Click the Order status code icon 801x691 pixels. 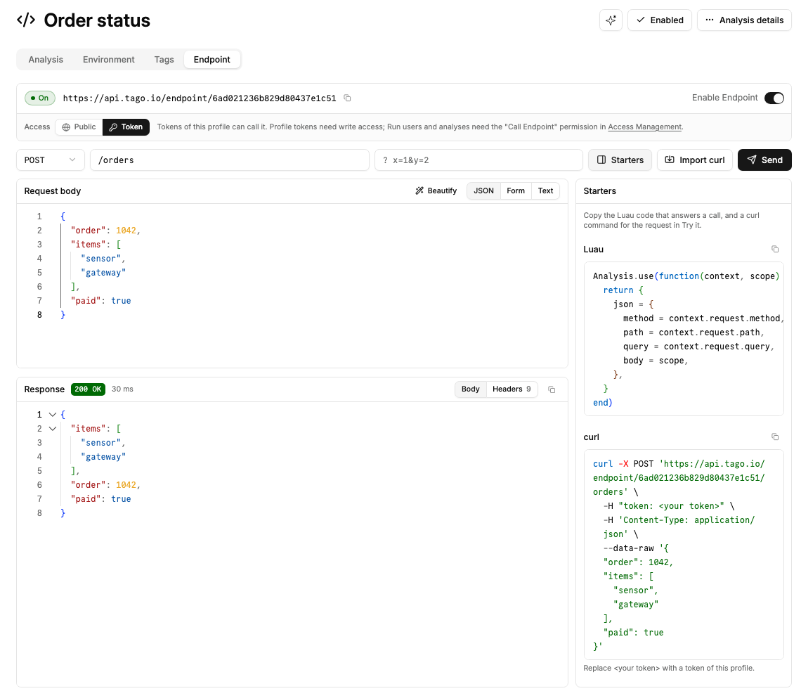coord(26,20)
